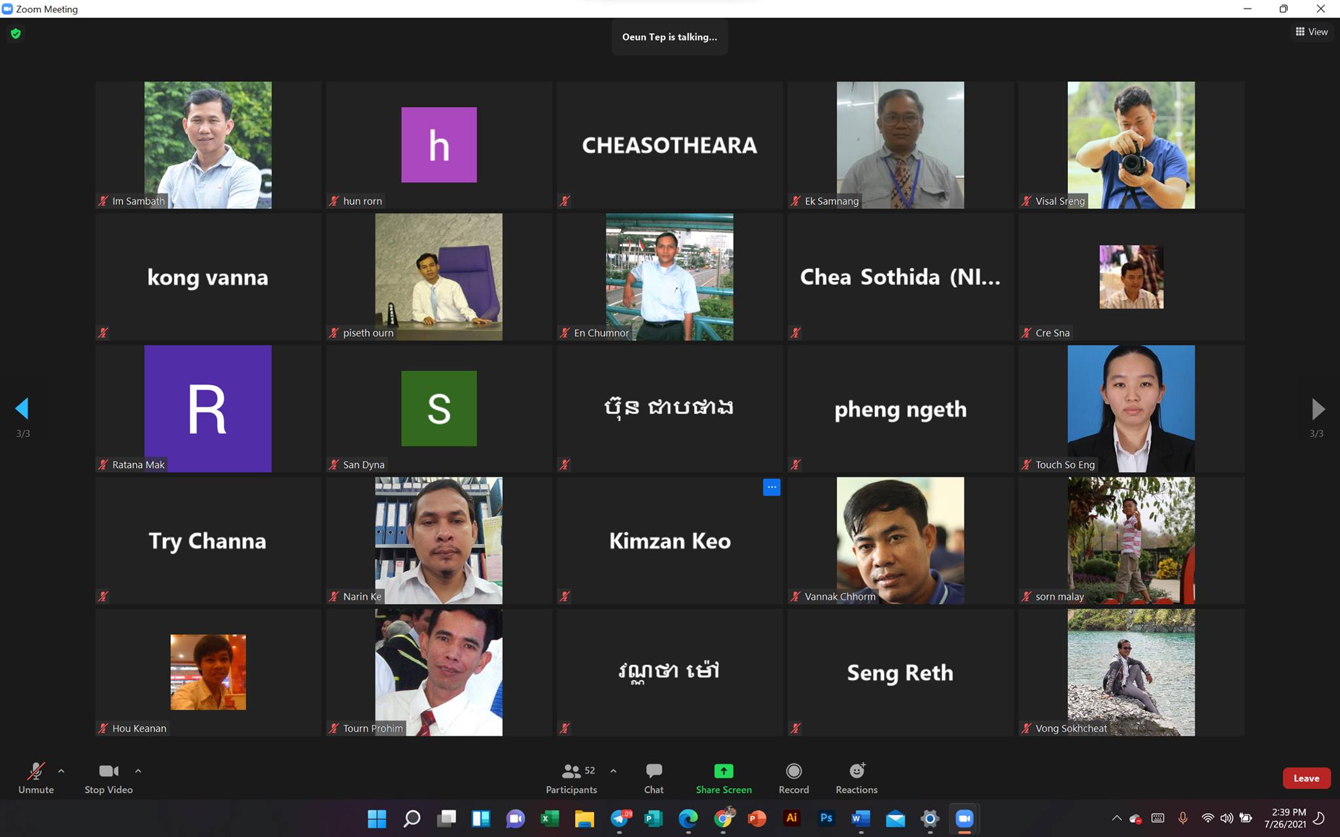Click the right gallery page arrow
The image size is (1340, 837).
click(x=1318, y=409)
